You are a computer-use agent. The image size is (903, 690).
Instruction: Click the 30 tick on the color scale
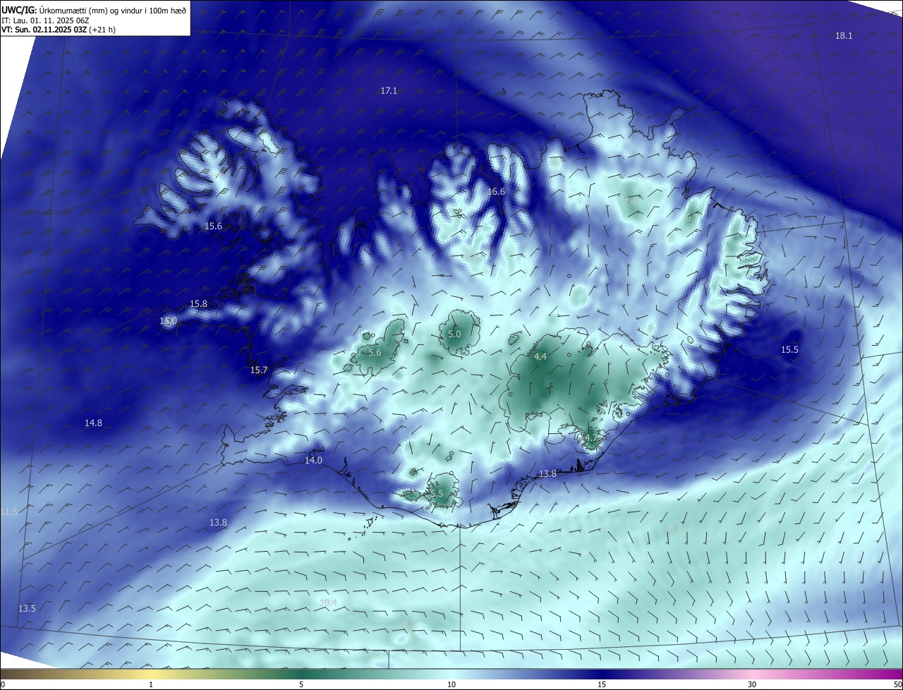click(752, 685)
